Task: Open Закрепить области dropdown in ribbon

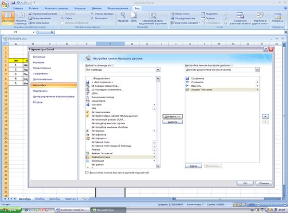Action: [185, 23]
